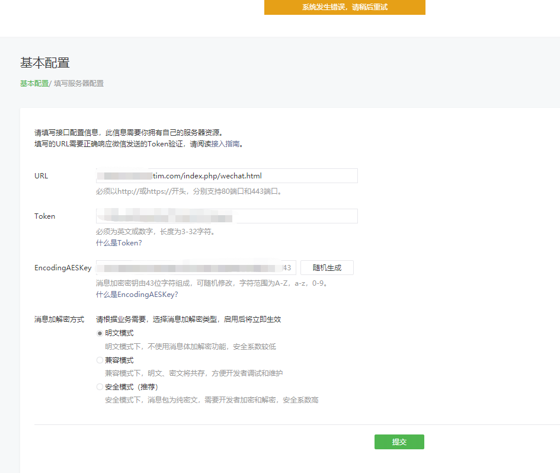Viewport: 560px width, 473px height.
Task: Click the 43 character counter in EncodingAESKey
Action: (x=287, y=268)
